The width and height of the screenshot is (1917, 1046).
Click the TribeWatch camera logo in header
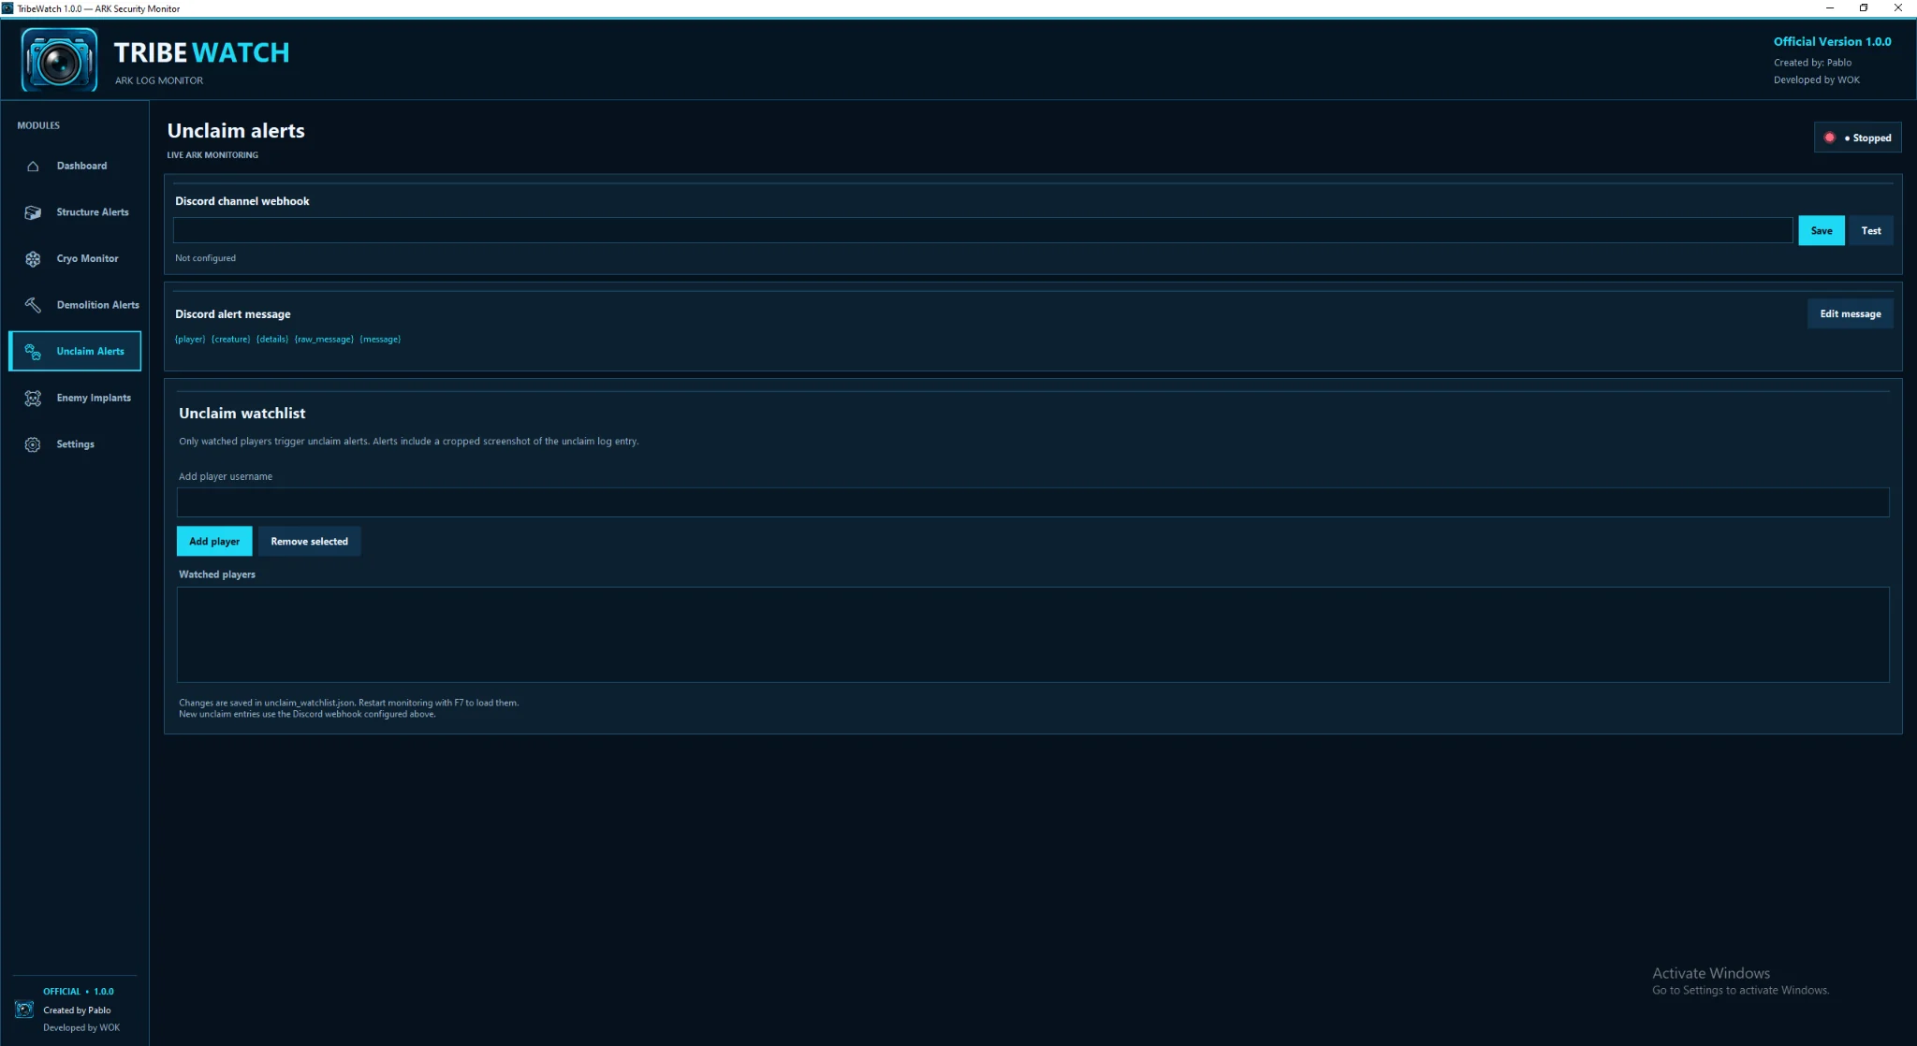[x=59, y=60]
